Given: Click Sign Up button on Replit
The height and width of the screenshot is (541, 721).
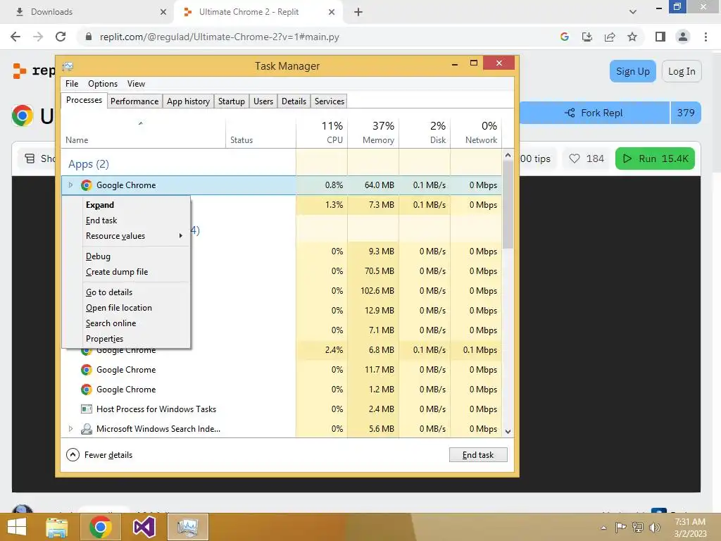Looking at the screenshot, I should 633,71.
